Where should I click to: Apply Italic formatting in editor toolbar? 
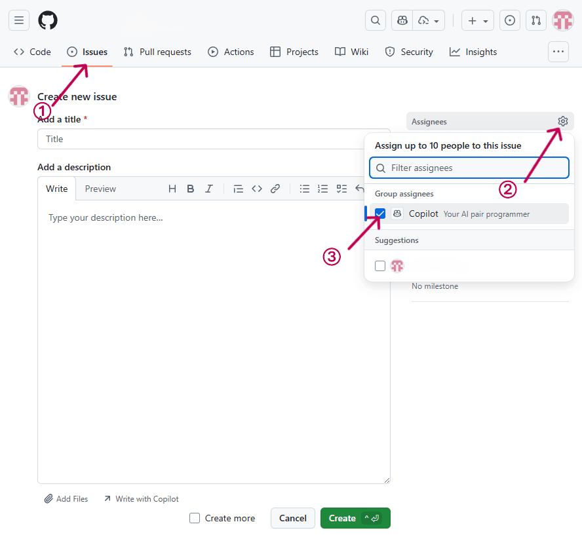(209, 189)
